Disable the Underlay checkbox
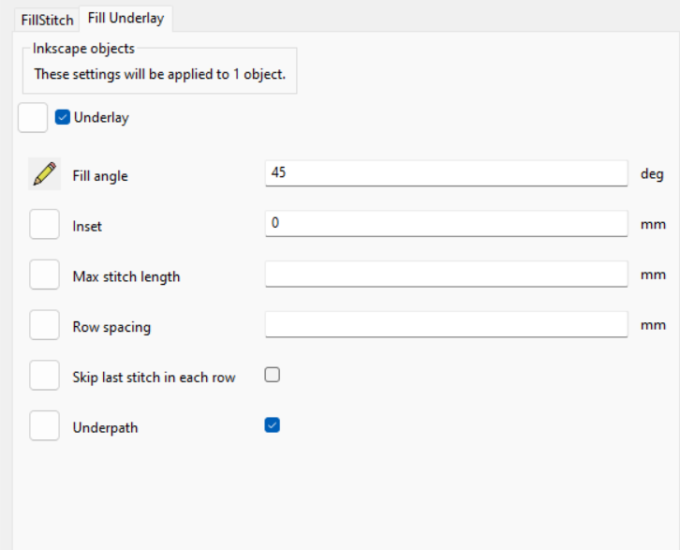This screenshot has height=550, width=680. click(63, 117)
